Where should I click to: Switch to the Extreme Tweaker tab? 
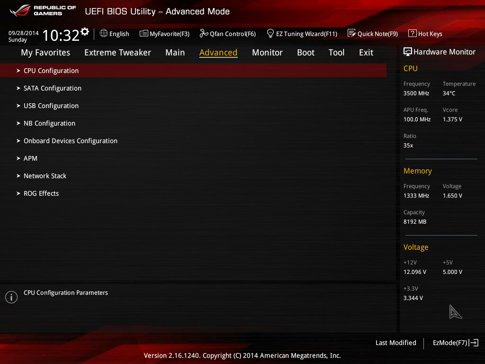pyautogui.click(x=117, y=53)
